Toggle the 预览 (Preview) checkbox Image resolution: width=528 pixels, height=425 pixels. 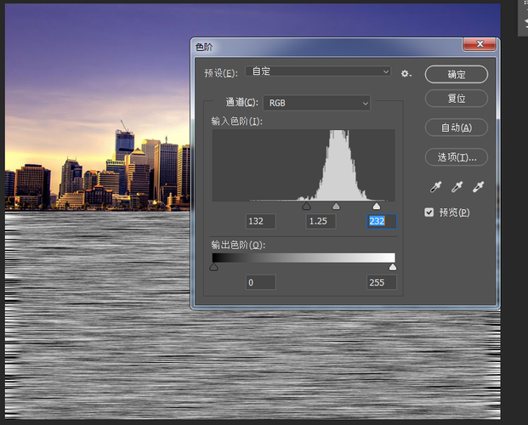point(429,212)
